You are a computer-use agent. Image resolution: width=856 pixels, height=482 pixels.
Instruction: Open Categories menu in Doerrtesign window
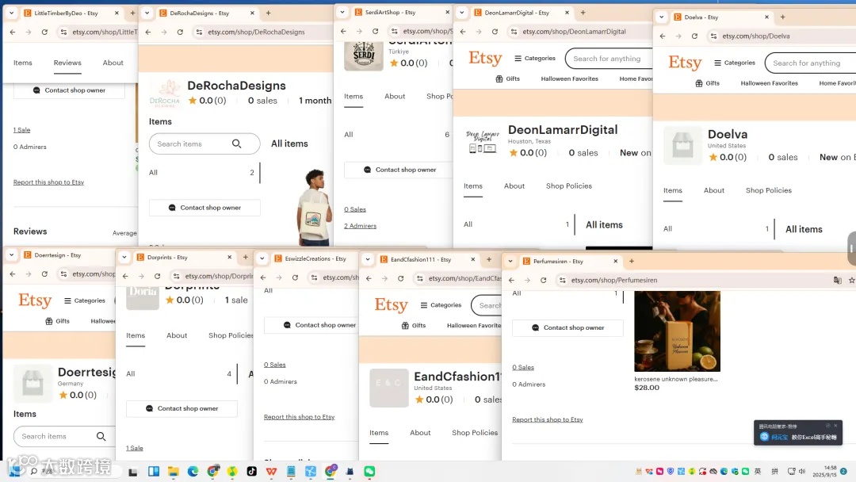click(85, 300)
